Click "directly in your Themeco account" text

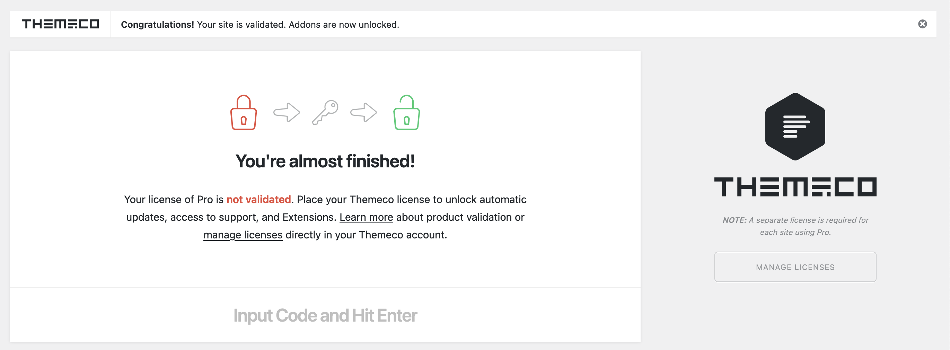pyautogui.click(x=366, y=235)
